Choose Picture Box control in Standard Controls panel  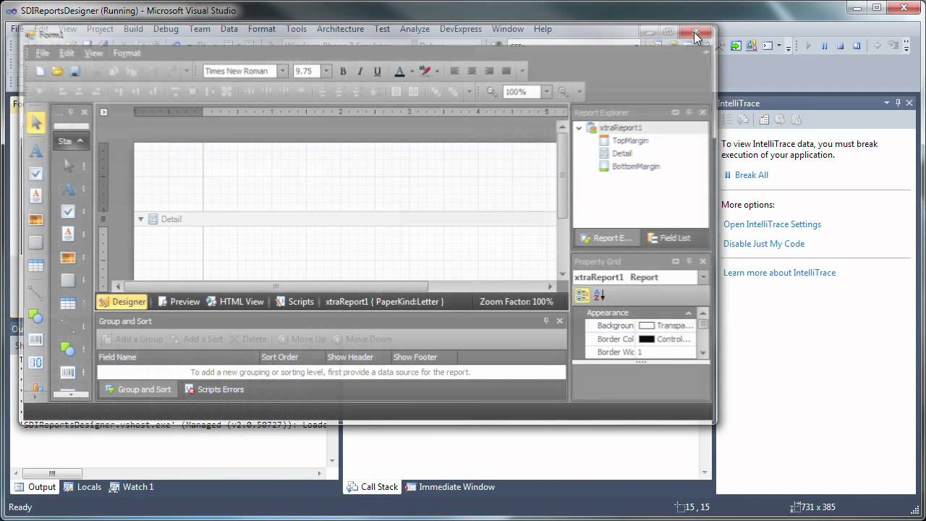click(x=68, y=257)
